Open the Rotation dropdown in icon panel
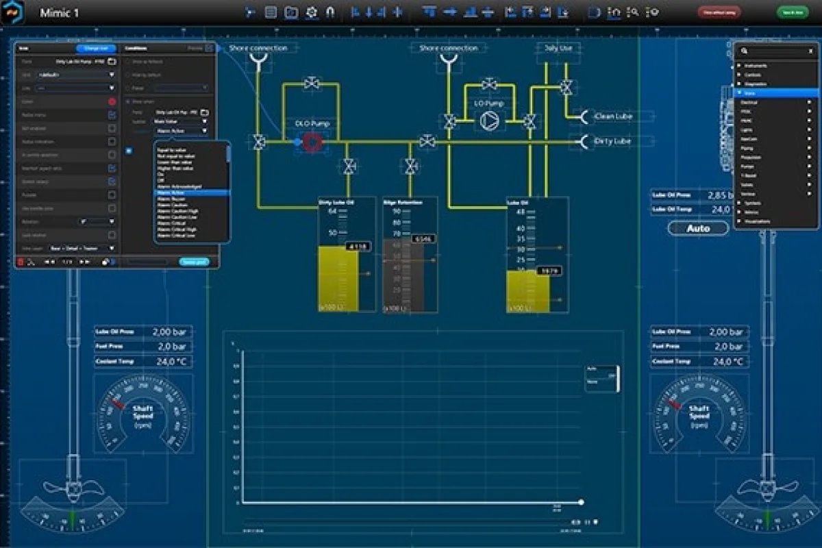822x548 pixels. coord(97,221)
